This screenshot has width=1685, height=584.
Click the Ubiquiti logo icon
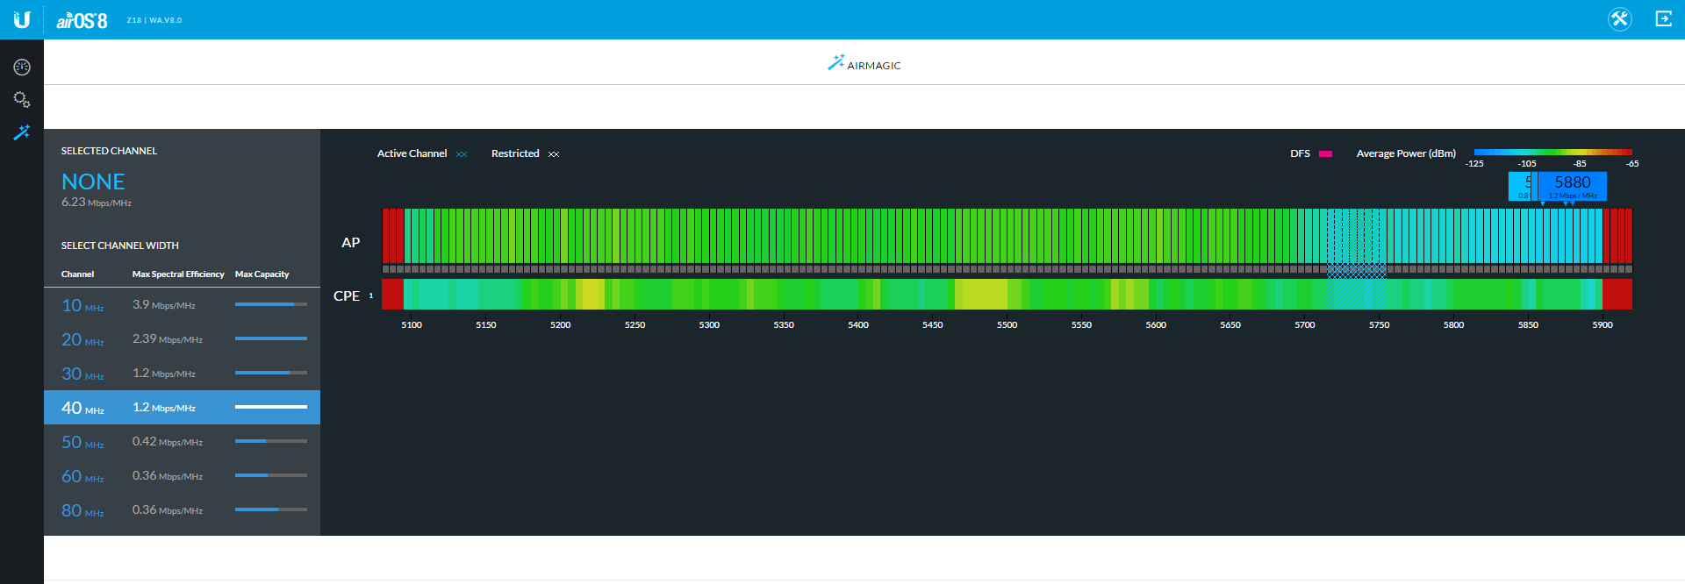click(x=22, y=19)
